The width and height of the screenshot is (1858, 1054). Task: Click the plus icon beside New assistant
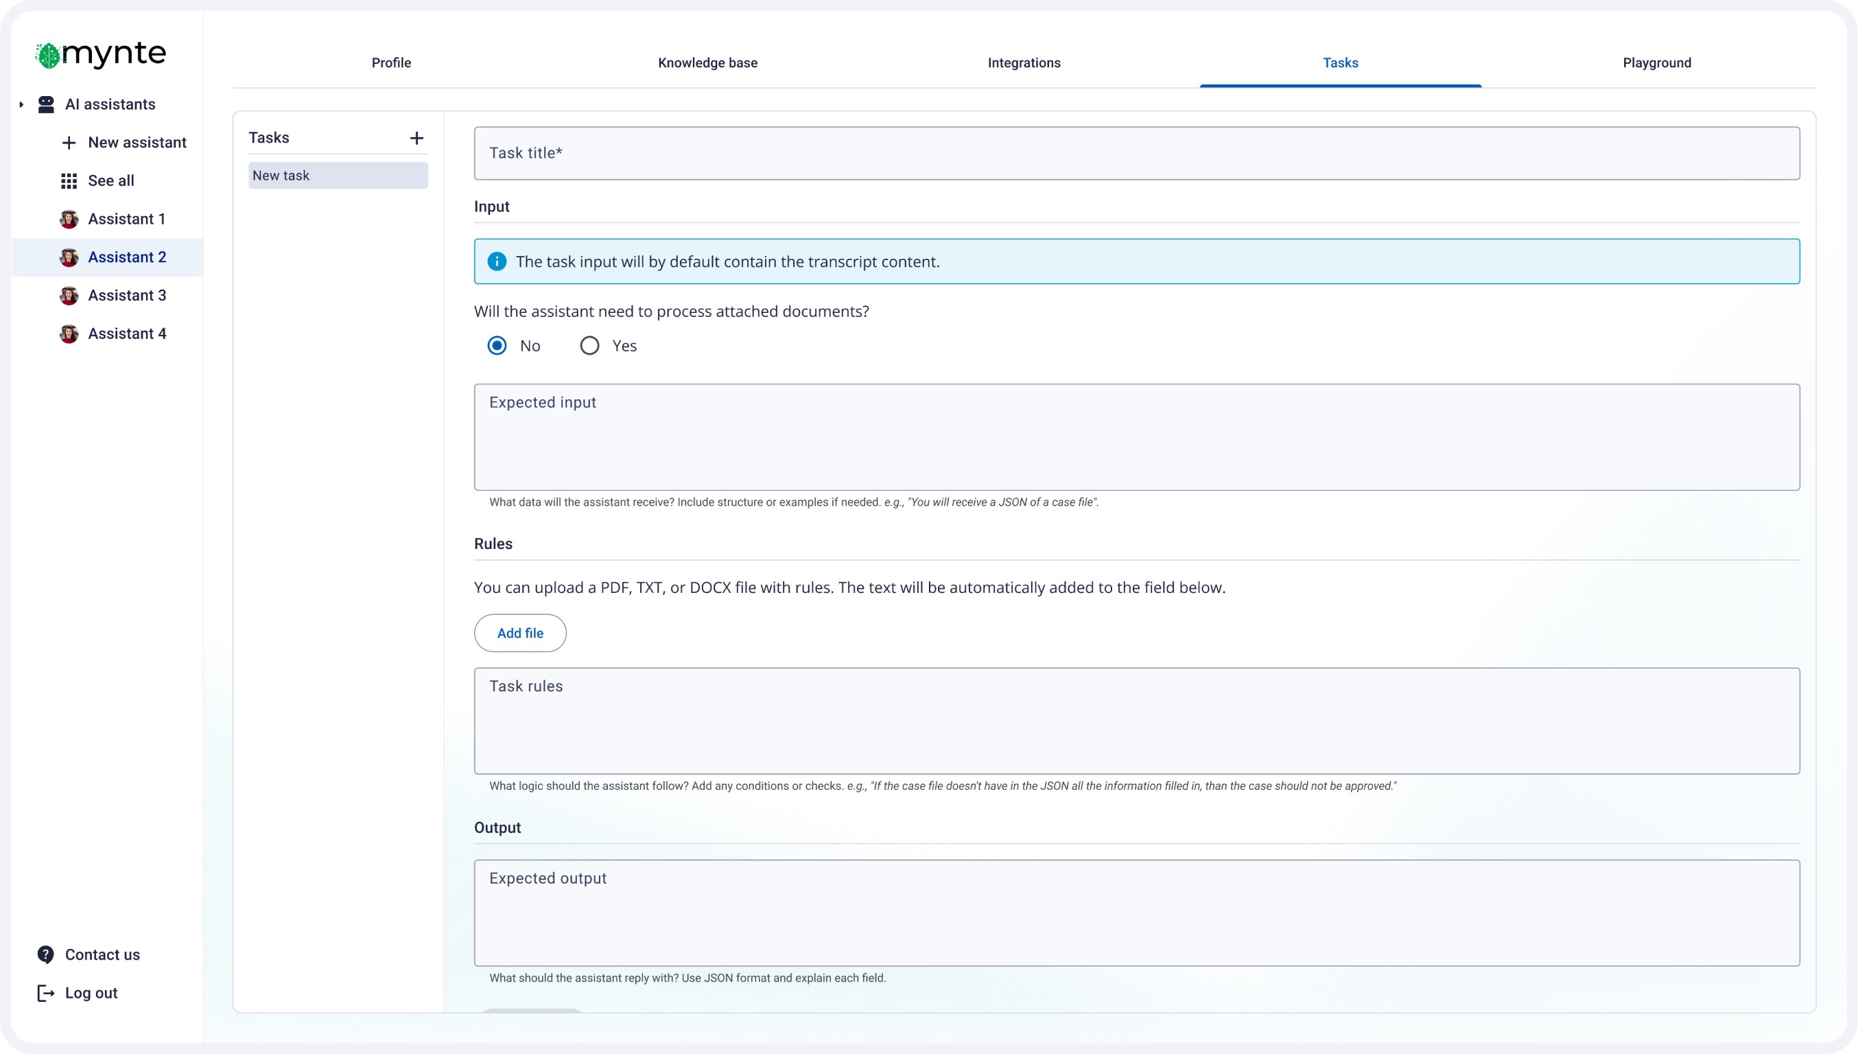(x=69, y=143)
